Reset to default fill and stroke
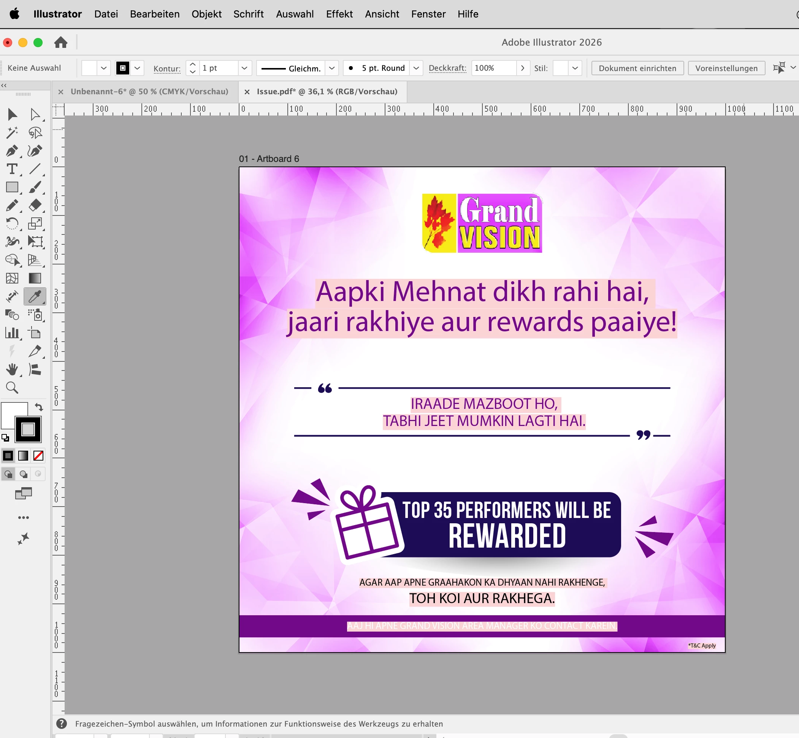 (5, 438)
